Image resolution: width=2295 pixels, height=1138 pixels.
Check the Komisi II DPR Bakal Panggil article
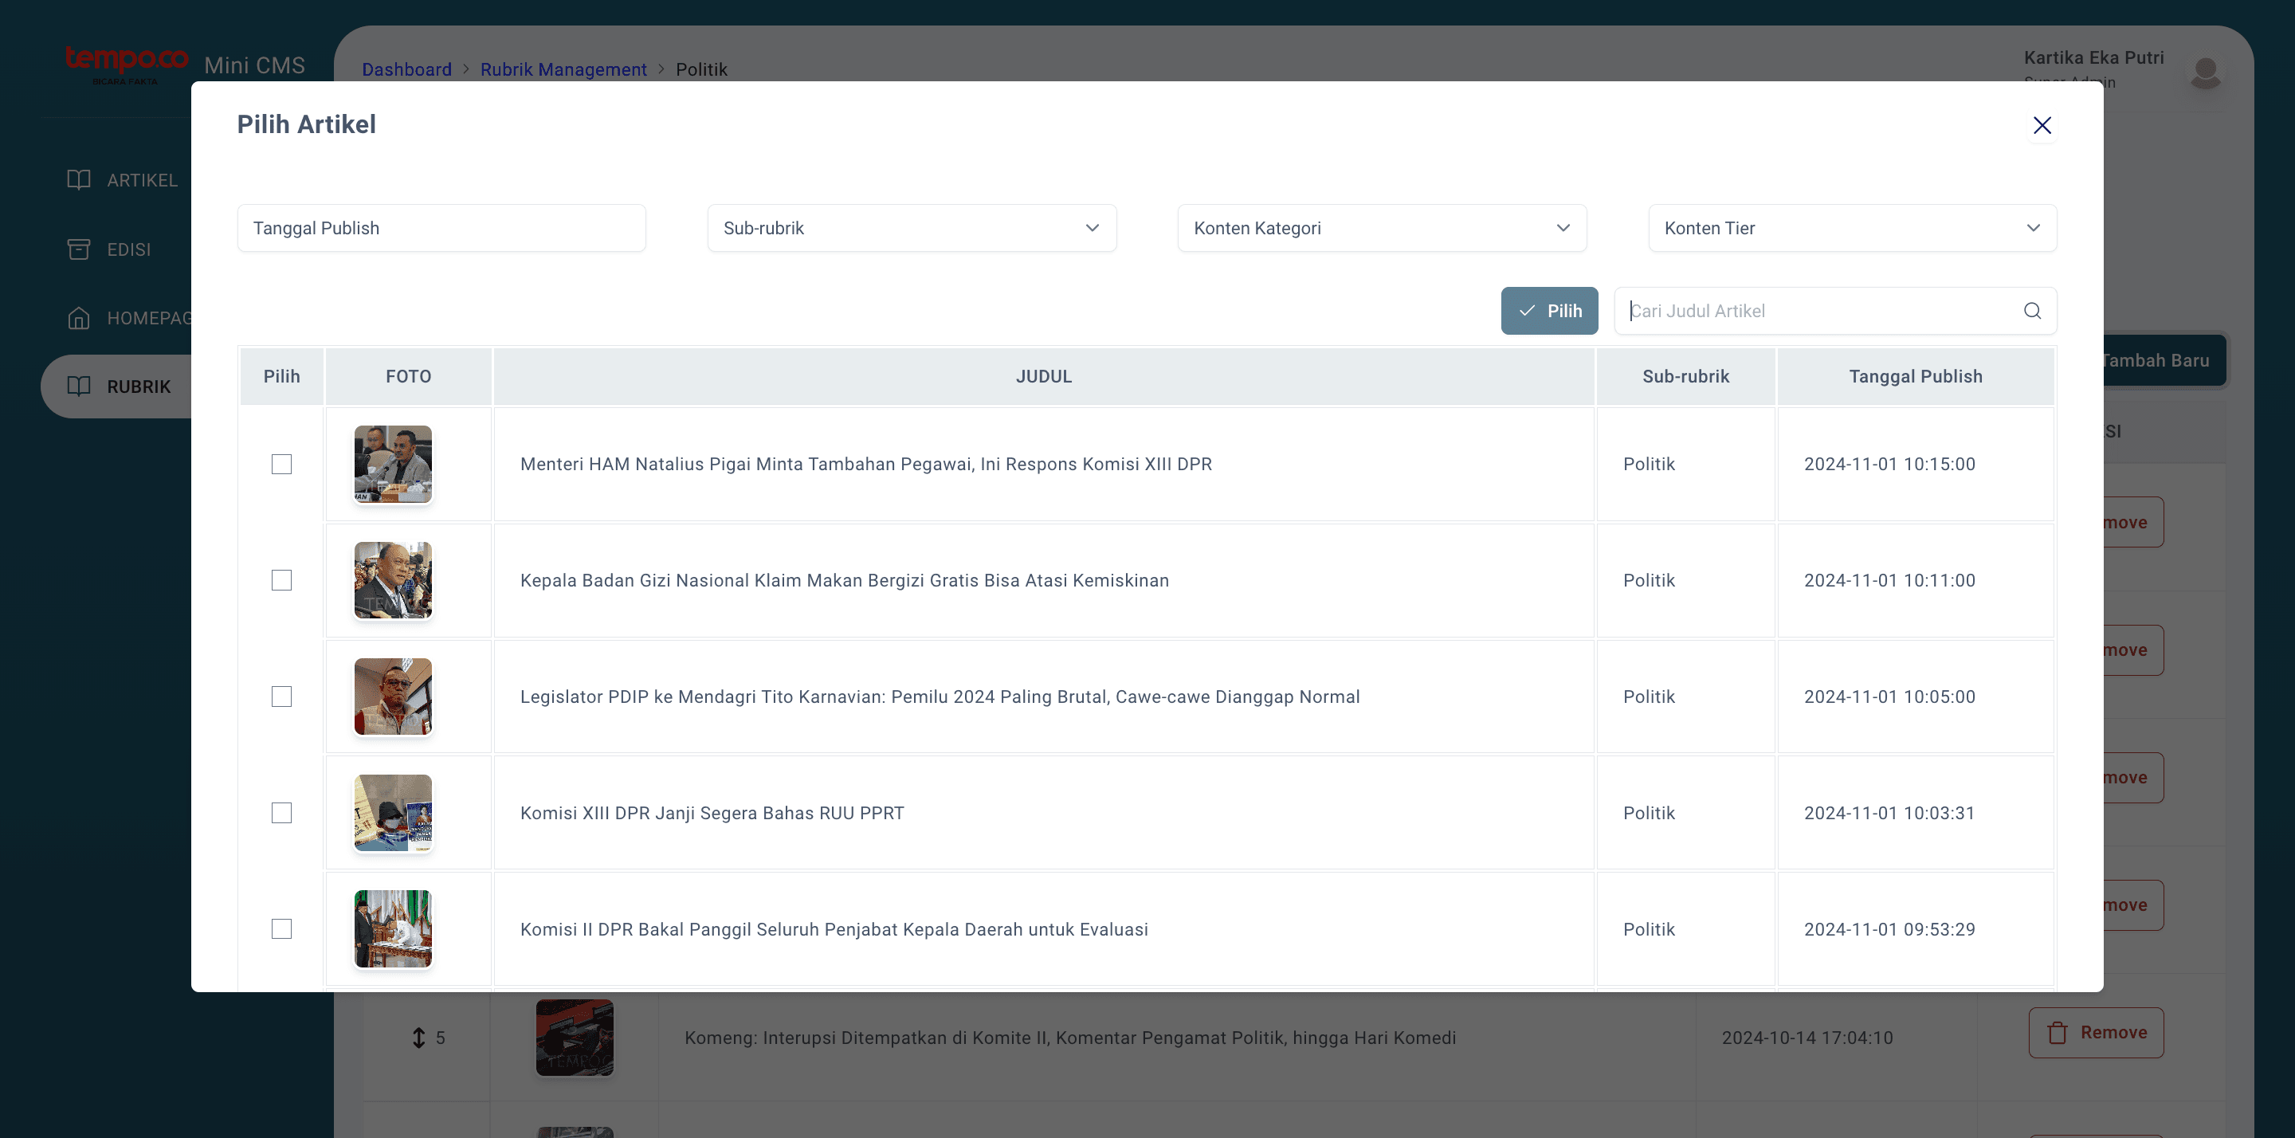pyautogui.click(x=281, y=929)
